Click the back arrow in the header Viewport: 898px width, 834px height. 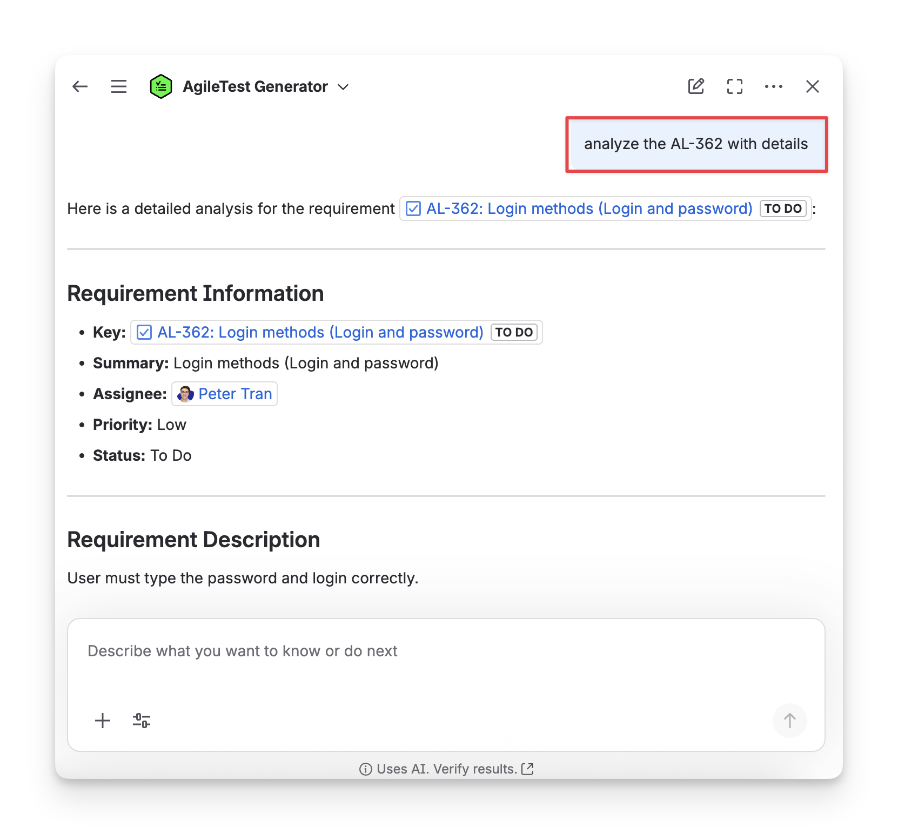80,86
